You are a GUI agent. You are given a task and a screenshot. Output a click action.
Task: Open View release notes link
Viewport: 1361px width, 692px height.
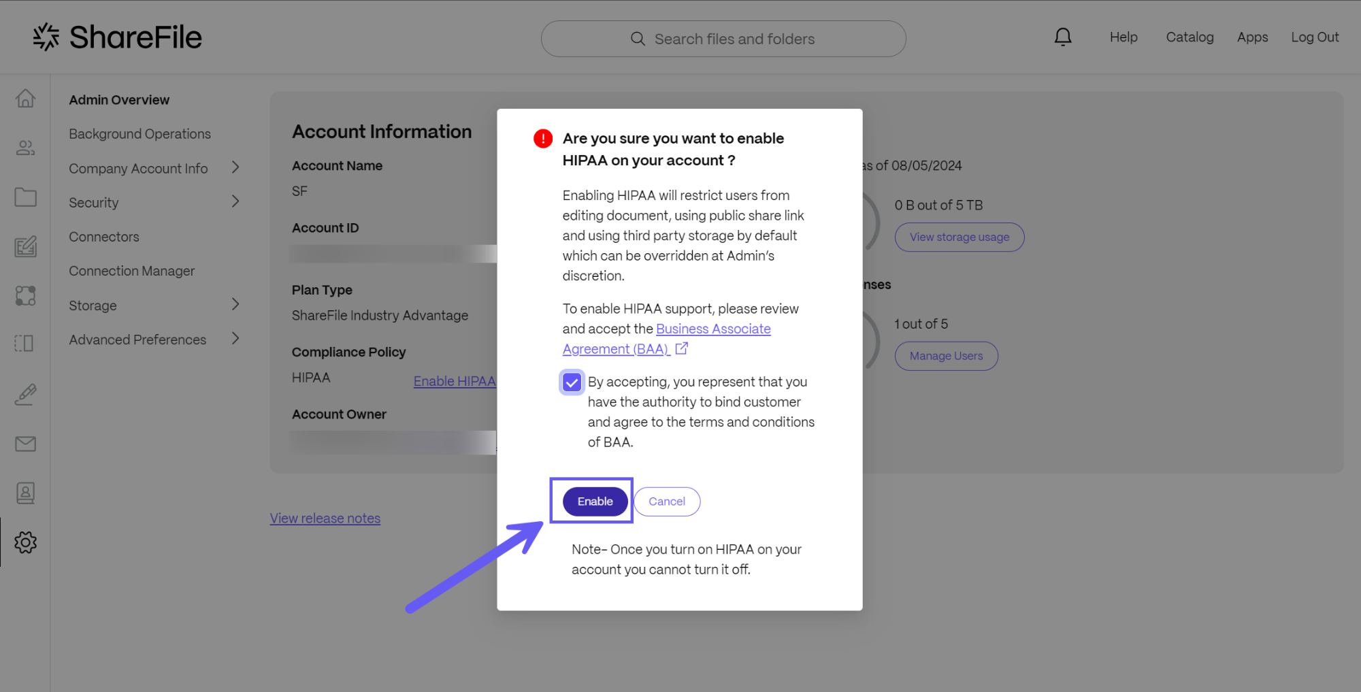325,518
